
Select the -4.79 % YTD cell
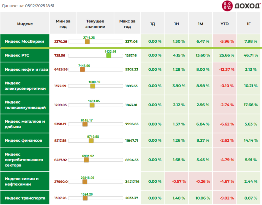point(225,160)
